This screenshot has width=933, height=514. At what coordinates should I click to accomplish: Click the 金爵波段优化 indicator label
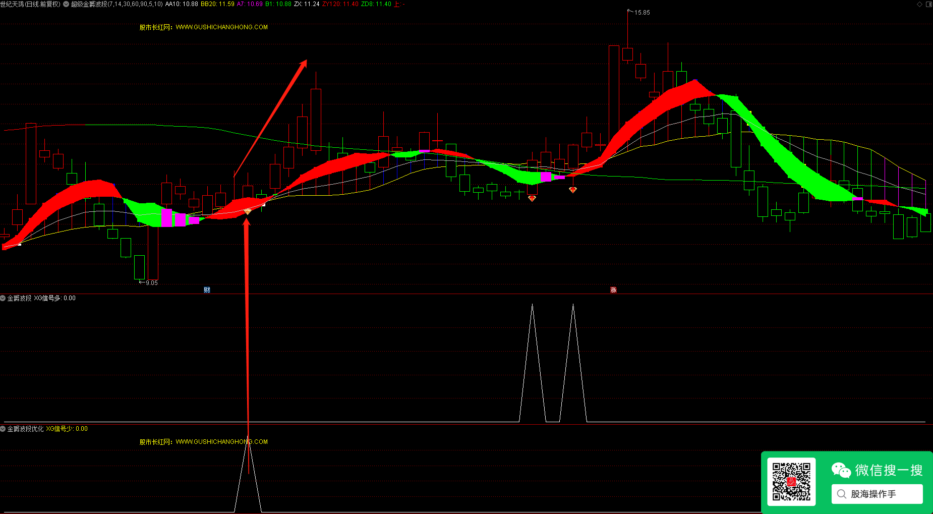point(25,429)
